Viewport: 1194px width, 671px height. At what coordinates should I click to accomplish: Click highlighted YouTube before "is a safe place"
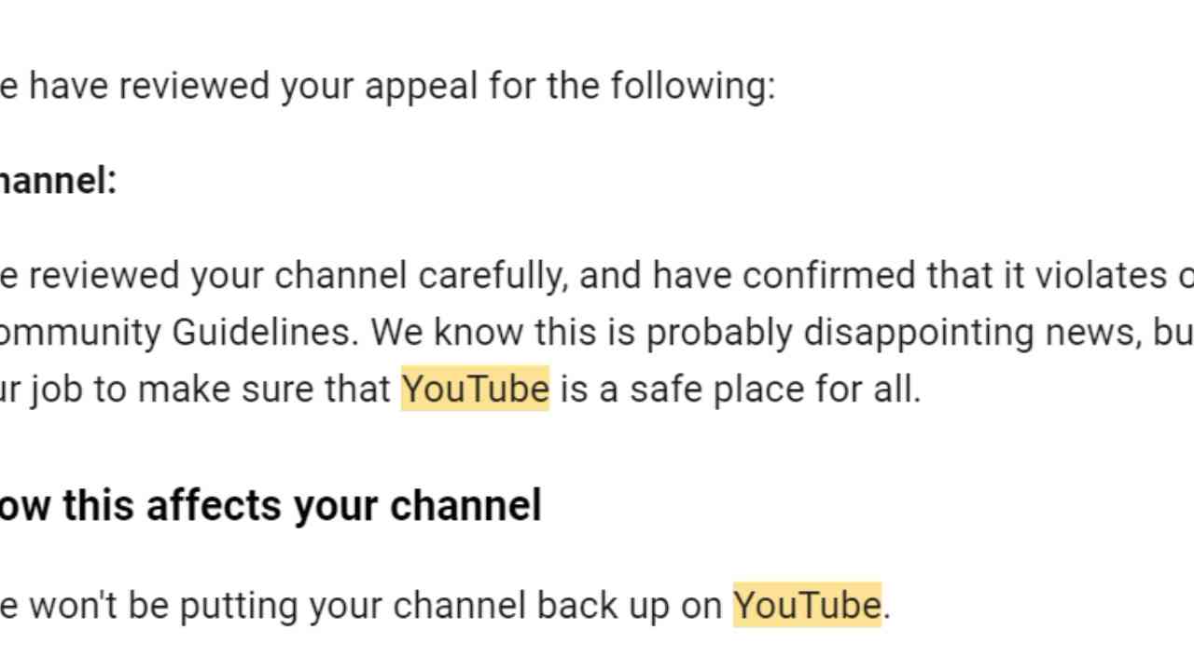tap(475, 389)
